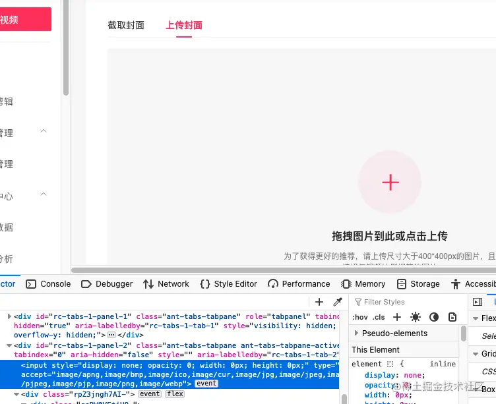
Task: Open the Performance panel
Action: point(299,284)
